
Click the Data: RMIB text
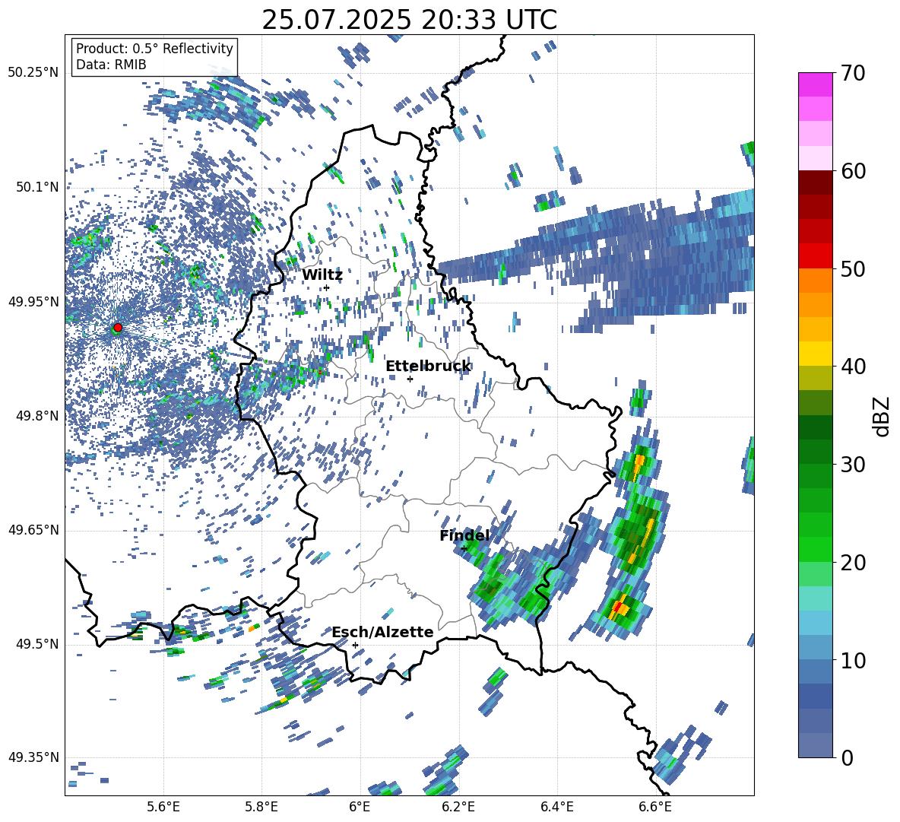[111, 65]
